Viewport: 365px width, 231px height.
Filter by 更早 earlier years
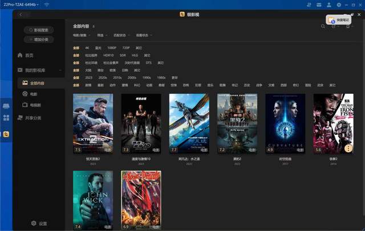(x=175, y=77)
